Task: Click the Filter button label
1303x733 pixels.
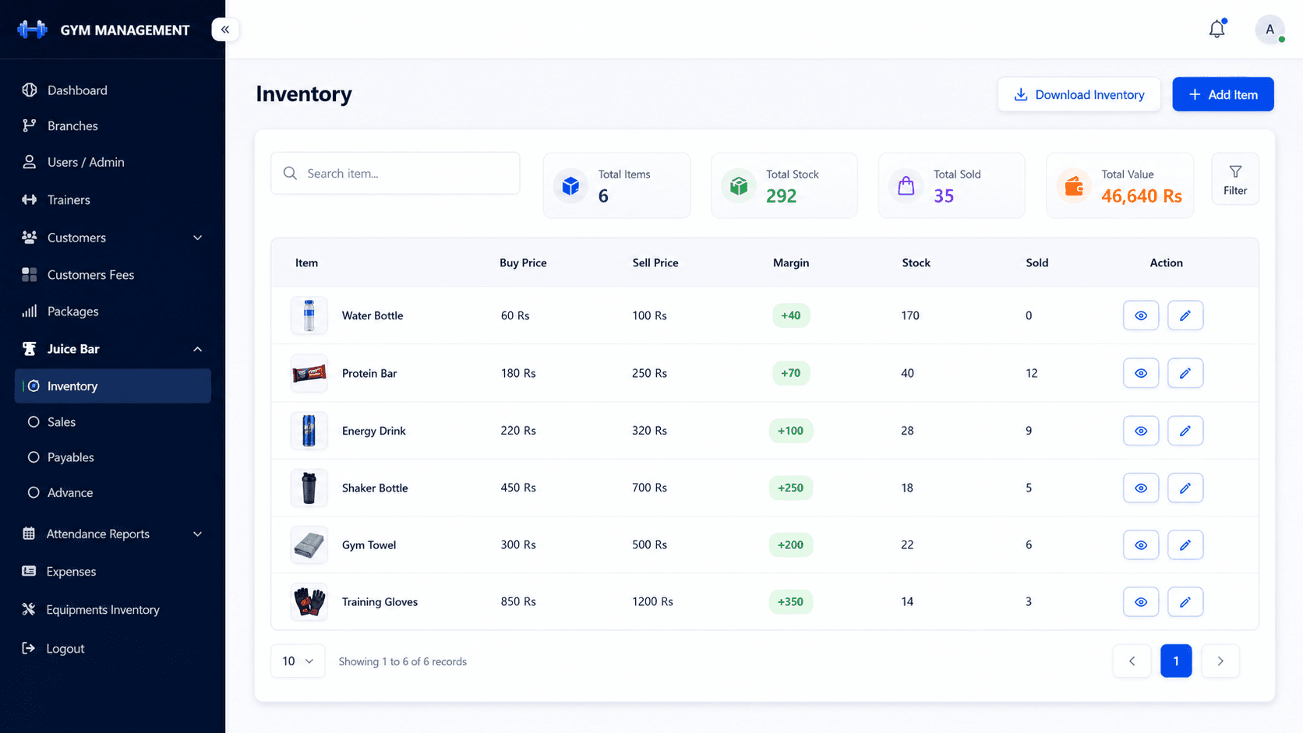Action: pyautogui.click(x=1235, y=190)
